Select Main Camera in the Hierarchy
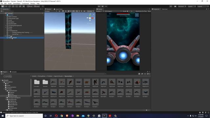The height and width of the screenshot is (118, 210). point(12,17)
